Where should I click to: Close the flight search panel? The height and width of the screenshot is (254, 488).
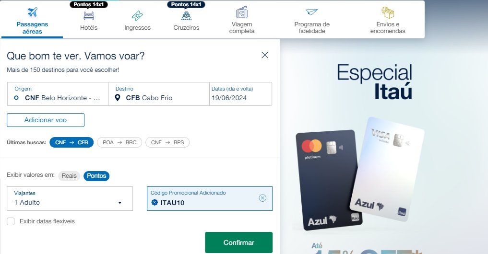[x=265, y=55]
